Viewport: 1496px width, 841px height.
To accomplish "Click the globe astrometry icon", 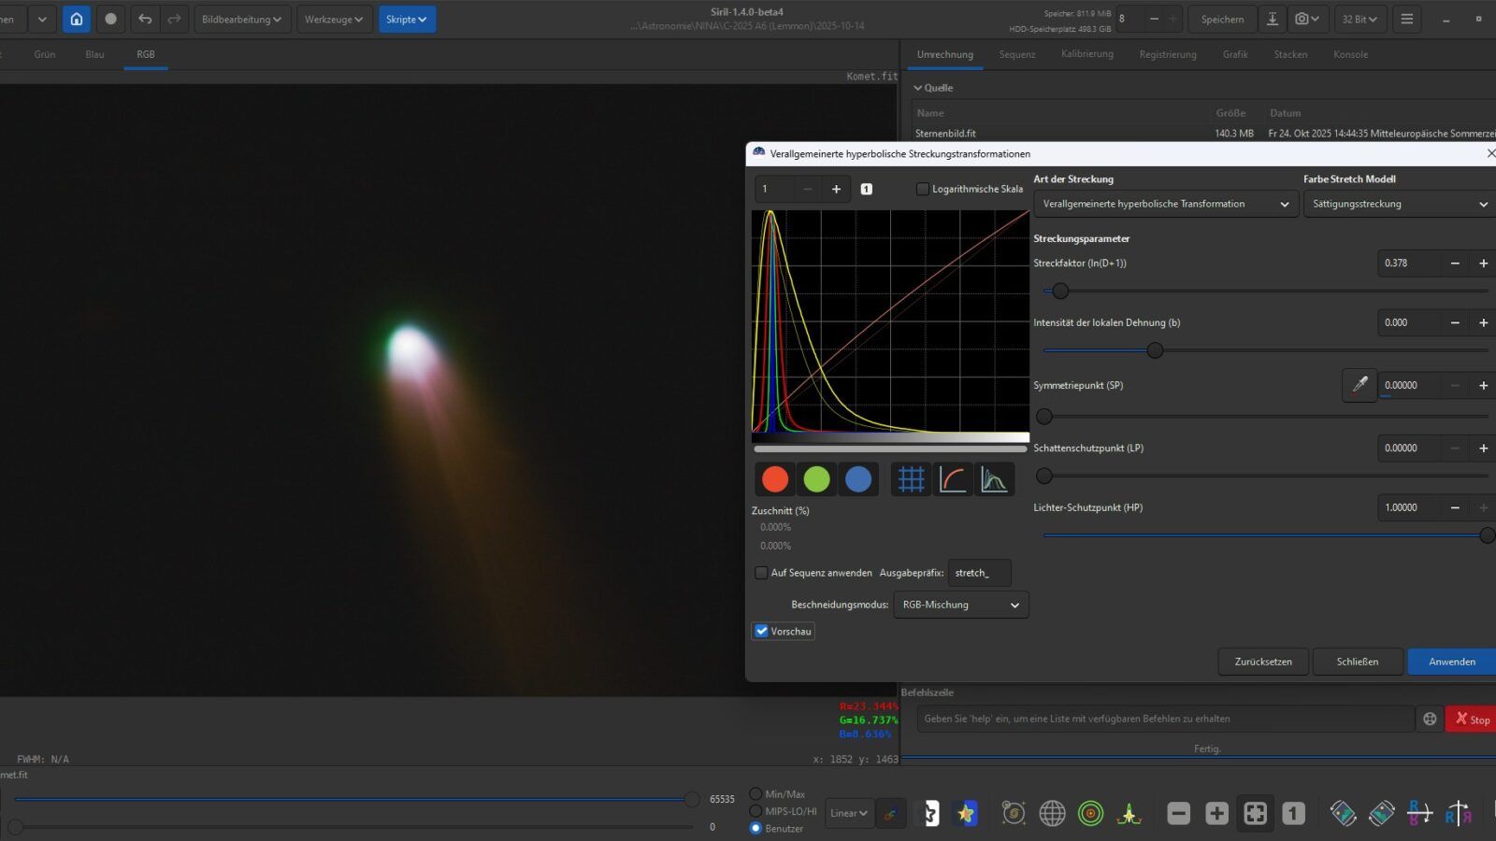I will tap(1052, 813).
